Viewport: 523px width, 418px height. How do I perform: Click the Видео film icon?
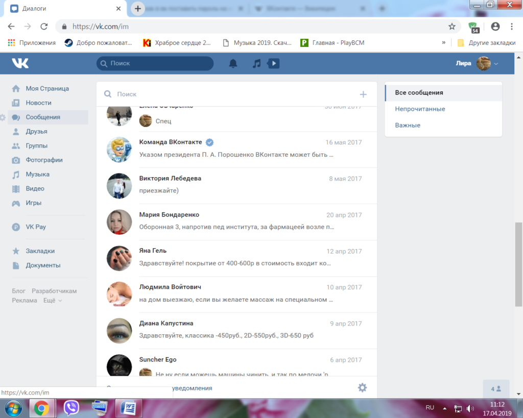16,189
